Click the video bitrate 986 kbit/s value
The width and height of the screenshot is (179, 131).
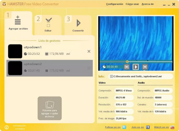tap(124, 112)
